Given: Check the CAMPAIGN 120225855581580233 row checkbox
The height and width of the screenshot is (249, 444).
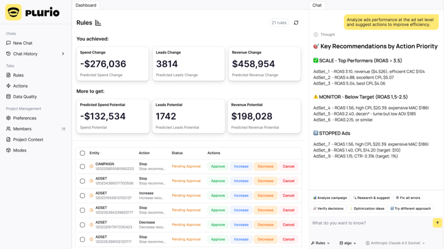Looking at the screenshot, I should [82, 166].
